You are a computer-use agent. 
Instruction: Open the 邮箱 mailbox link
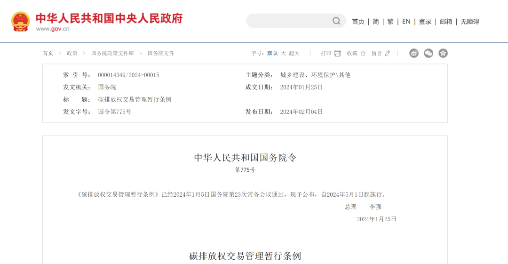[x=446, y=22]
